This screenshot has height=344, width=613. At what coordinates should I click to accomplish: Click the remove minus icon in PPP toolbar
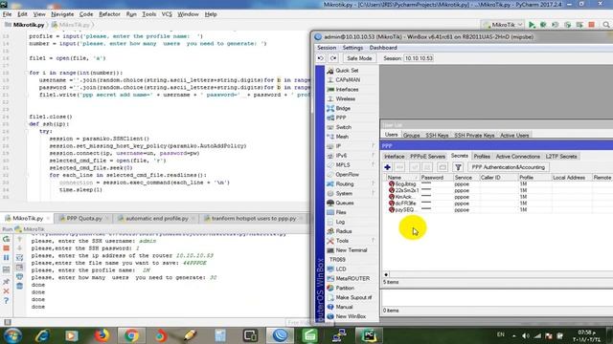pos(399,167)
